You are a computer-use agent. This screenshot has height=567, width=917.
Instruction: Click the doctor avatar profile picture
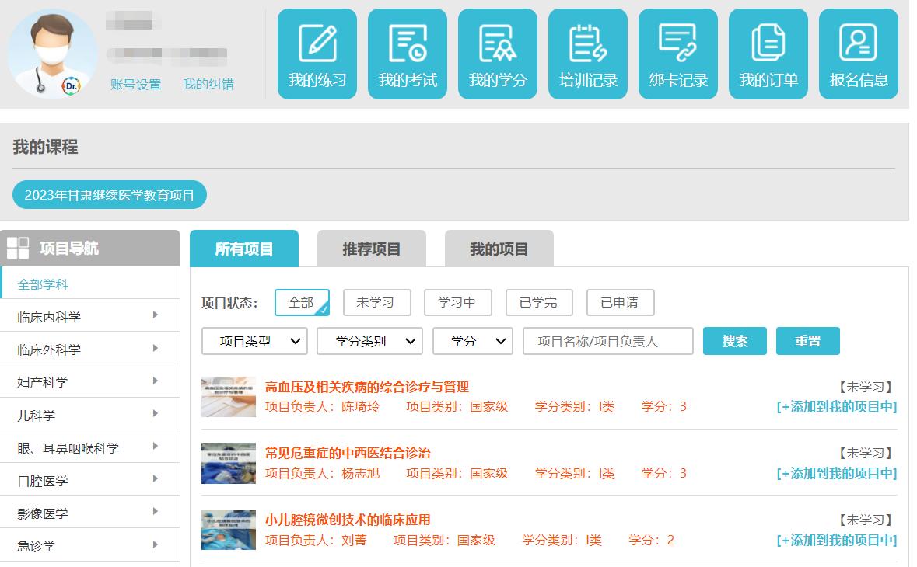pyautogui.click(x=52, y=54)
